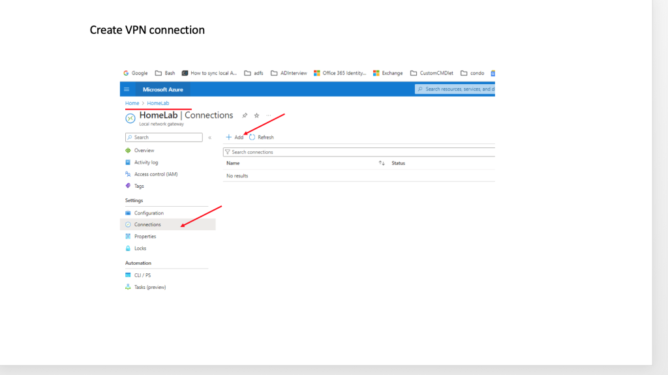Click the sidebar Search box

(x=164, y=138)
